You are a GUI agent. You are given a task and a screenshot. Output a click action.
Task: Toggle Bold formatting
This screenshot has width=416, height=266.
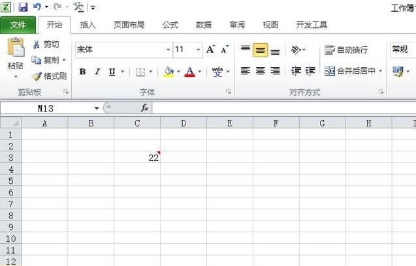[x=82, y=72]
